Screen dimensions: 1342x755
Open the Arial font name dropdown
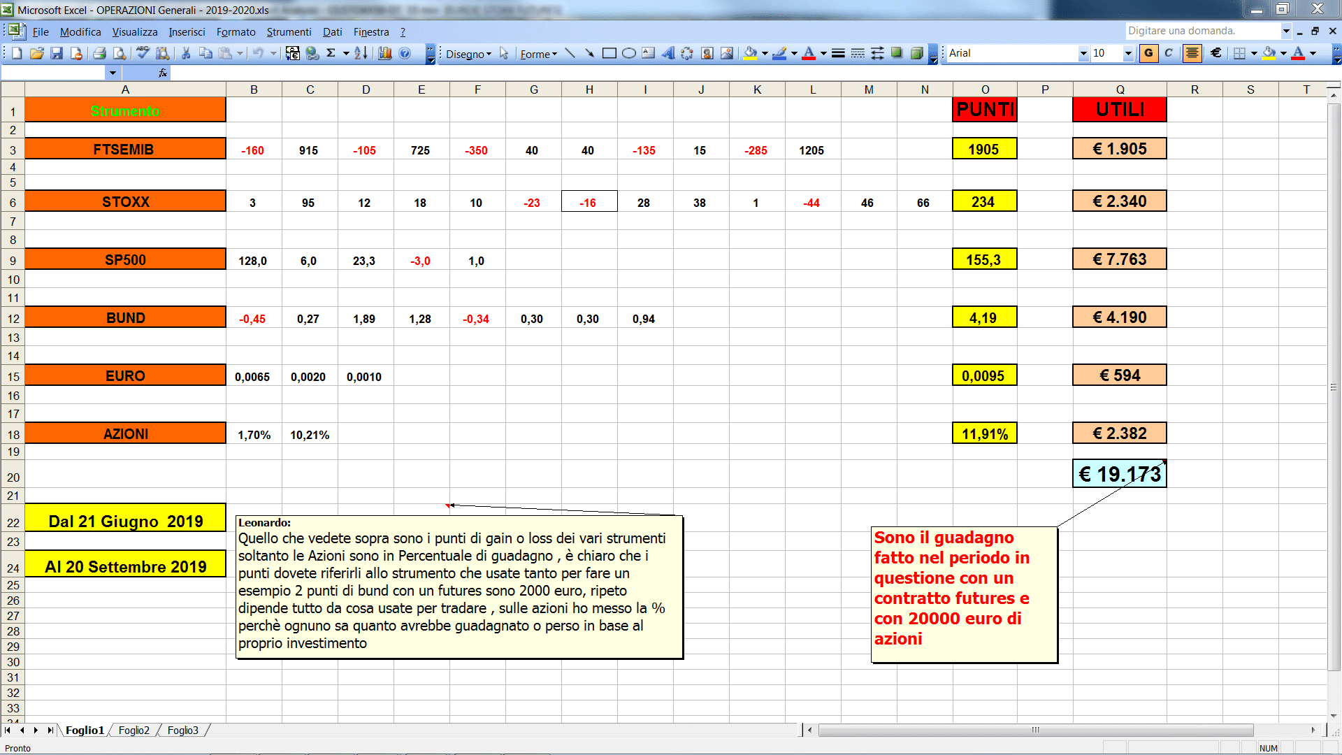(1083, 53)
